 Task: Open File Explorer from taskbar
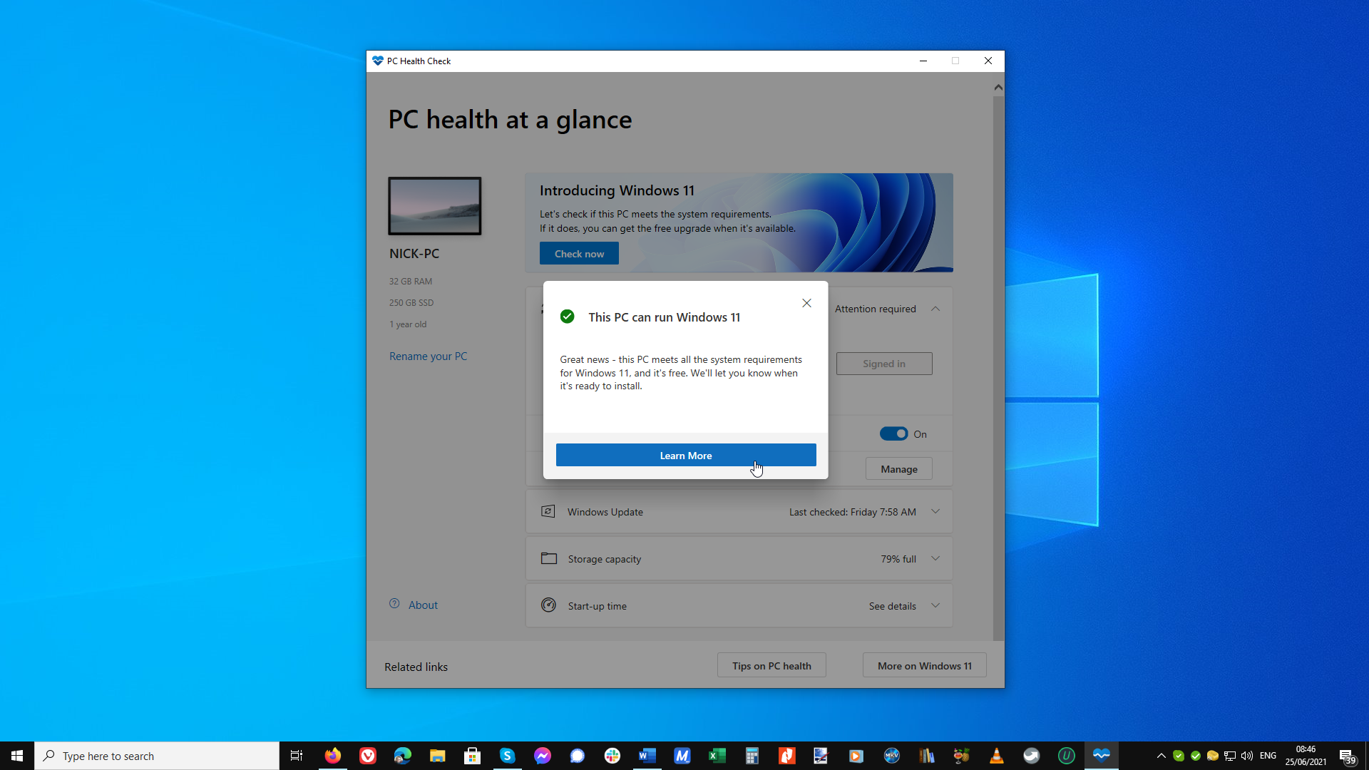[437, 756]
